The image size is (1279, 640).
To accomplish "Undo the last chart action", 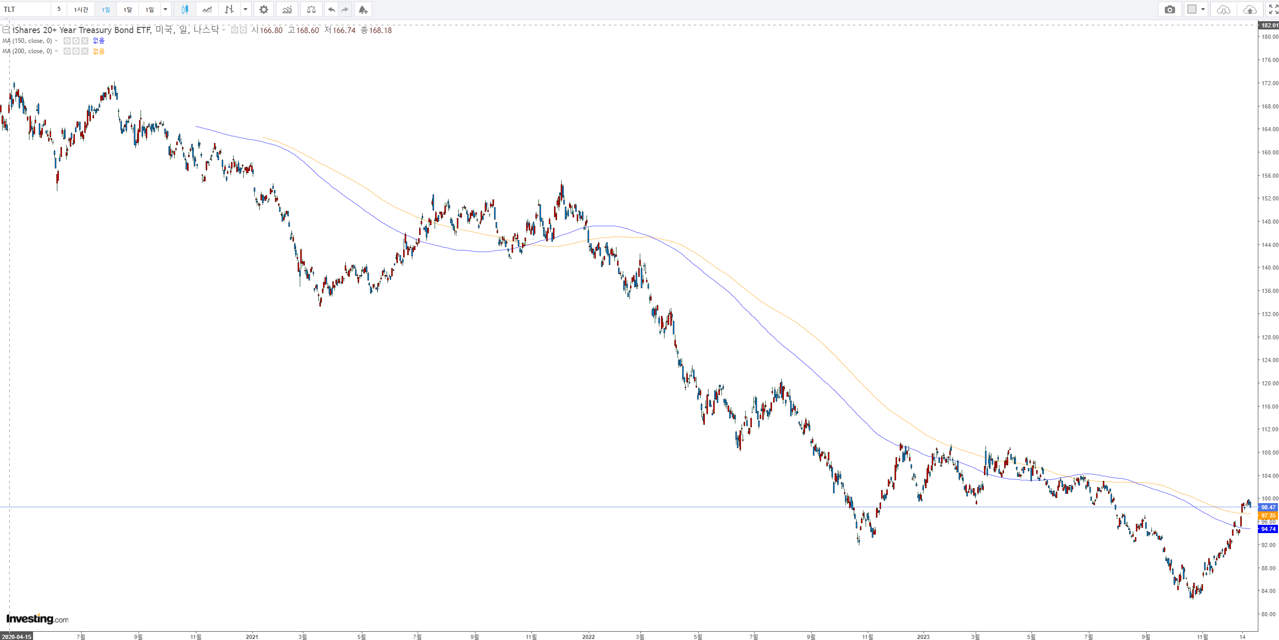I will (331, 9).
